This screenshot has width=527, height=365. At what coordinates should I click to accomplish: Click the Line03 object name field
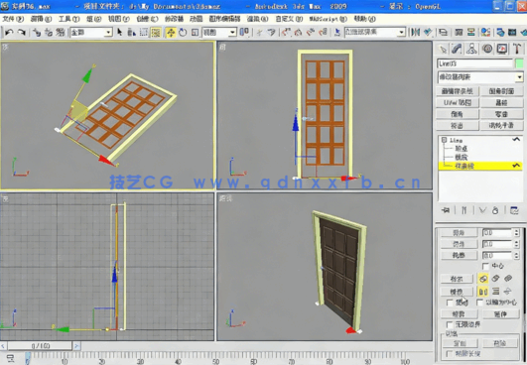pos(475,63)
